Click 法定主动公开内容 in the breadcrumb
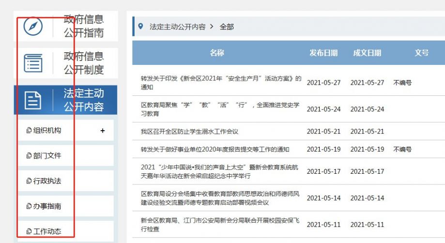Screen dimensions: 445x243 (x=177, y=27)
